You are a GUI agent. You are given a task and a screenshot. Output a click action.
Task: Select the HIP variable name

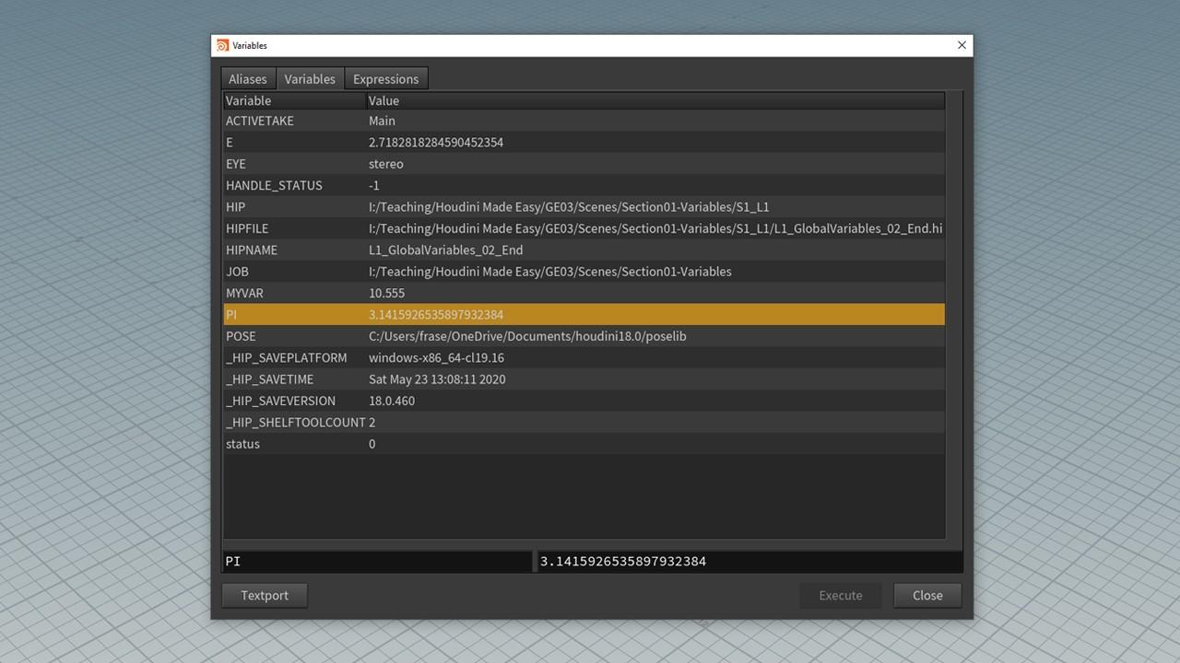click(235, 207)
